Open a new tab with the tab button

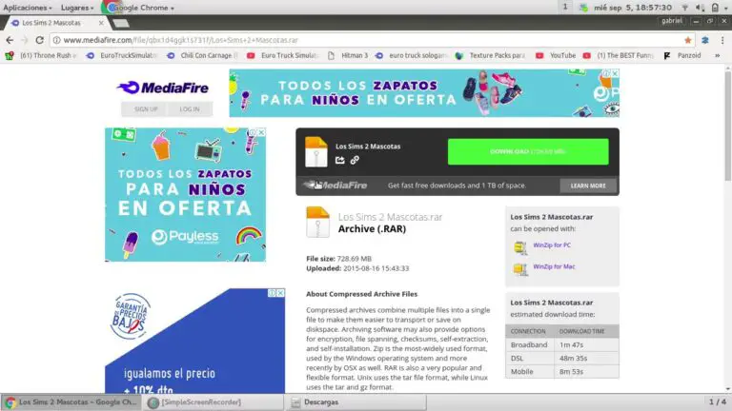click(121, 23)
